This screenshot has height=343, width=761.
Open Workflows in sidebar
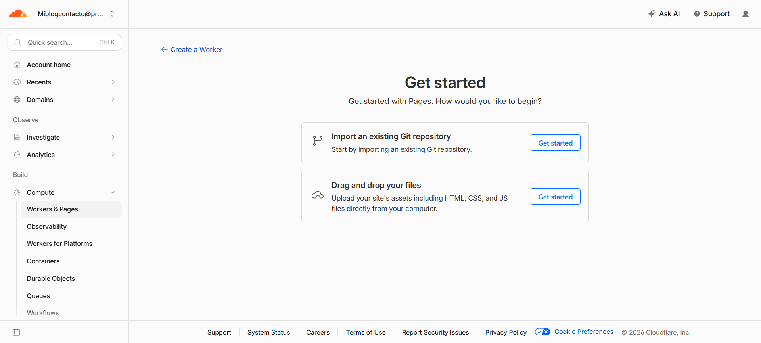pyautogui.click(x=43, y=313)
